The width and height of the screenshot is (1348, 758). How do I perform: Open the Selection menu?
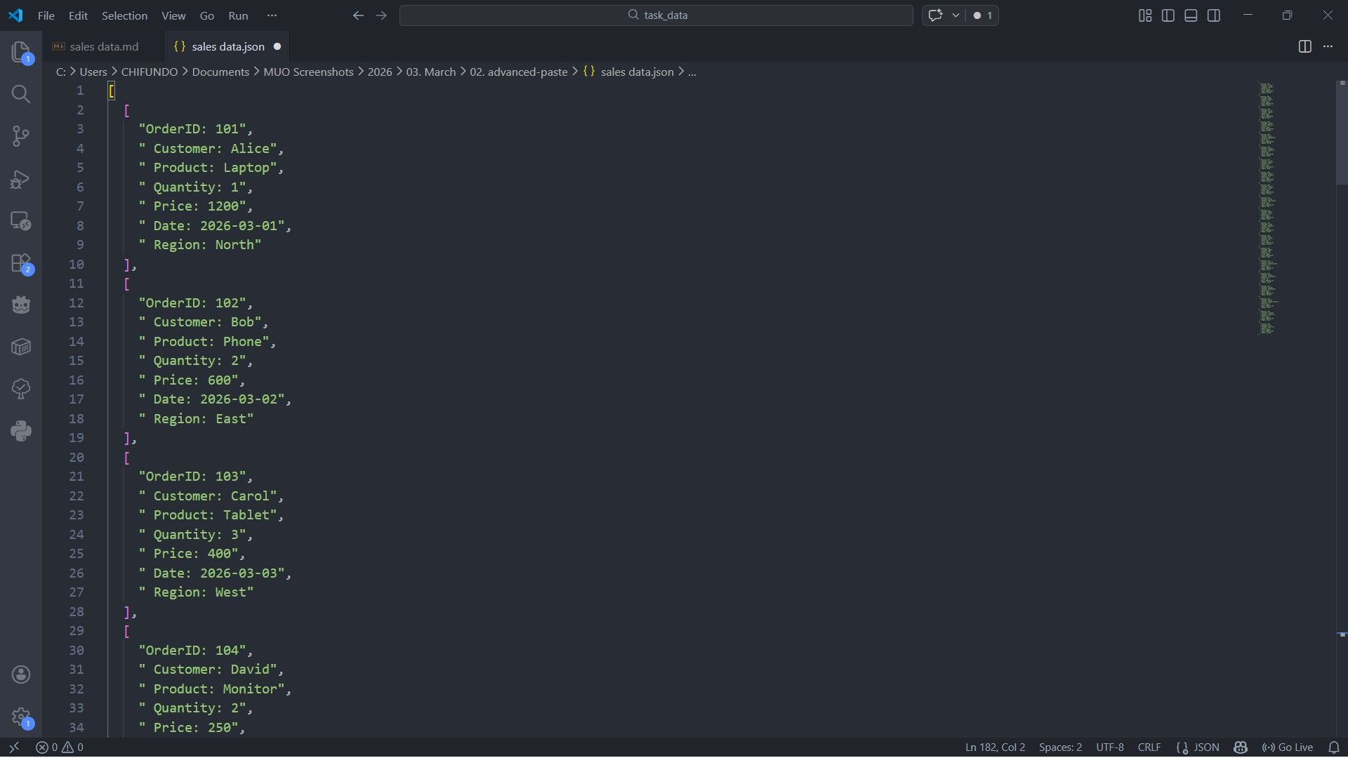pos(124,15)
